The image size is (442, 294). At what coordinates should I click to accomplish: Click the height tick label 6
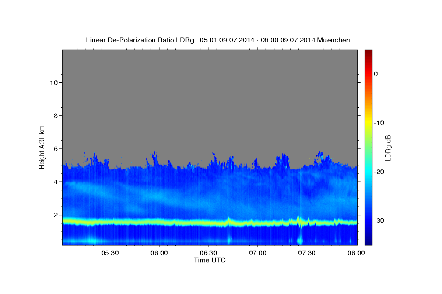click(x=56, y=149)
